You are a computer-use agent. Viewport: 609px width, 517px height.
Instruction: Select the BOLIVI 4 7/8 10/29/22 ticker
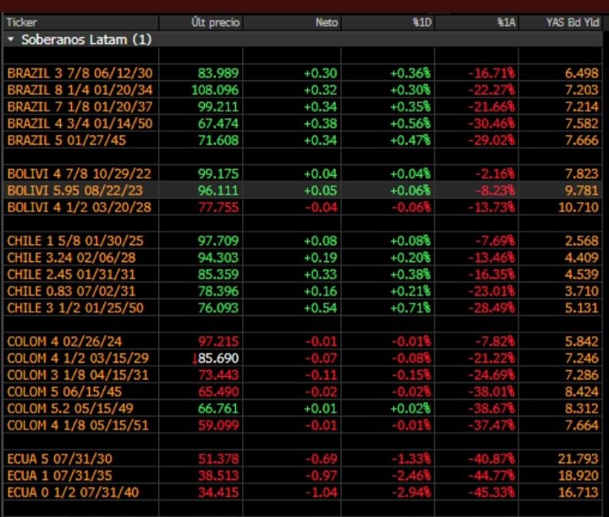(x=80, y=174)
